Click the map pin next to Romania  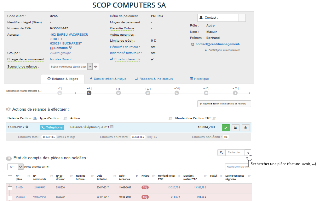click(x=71, y=48)
